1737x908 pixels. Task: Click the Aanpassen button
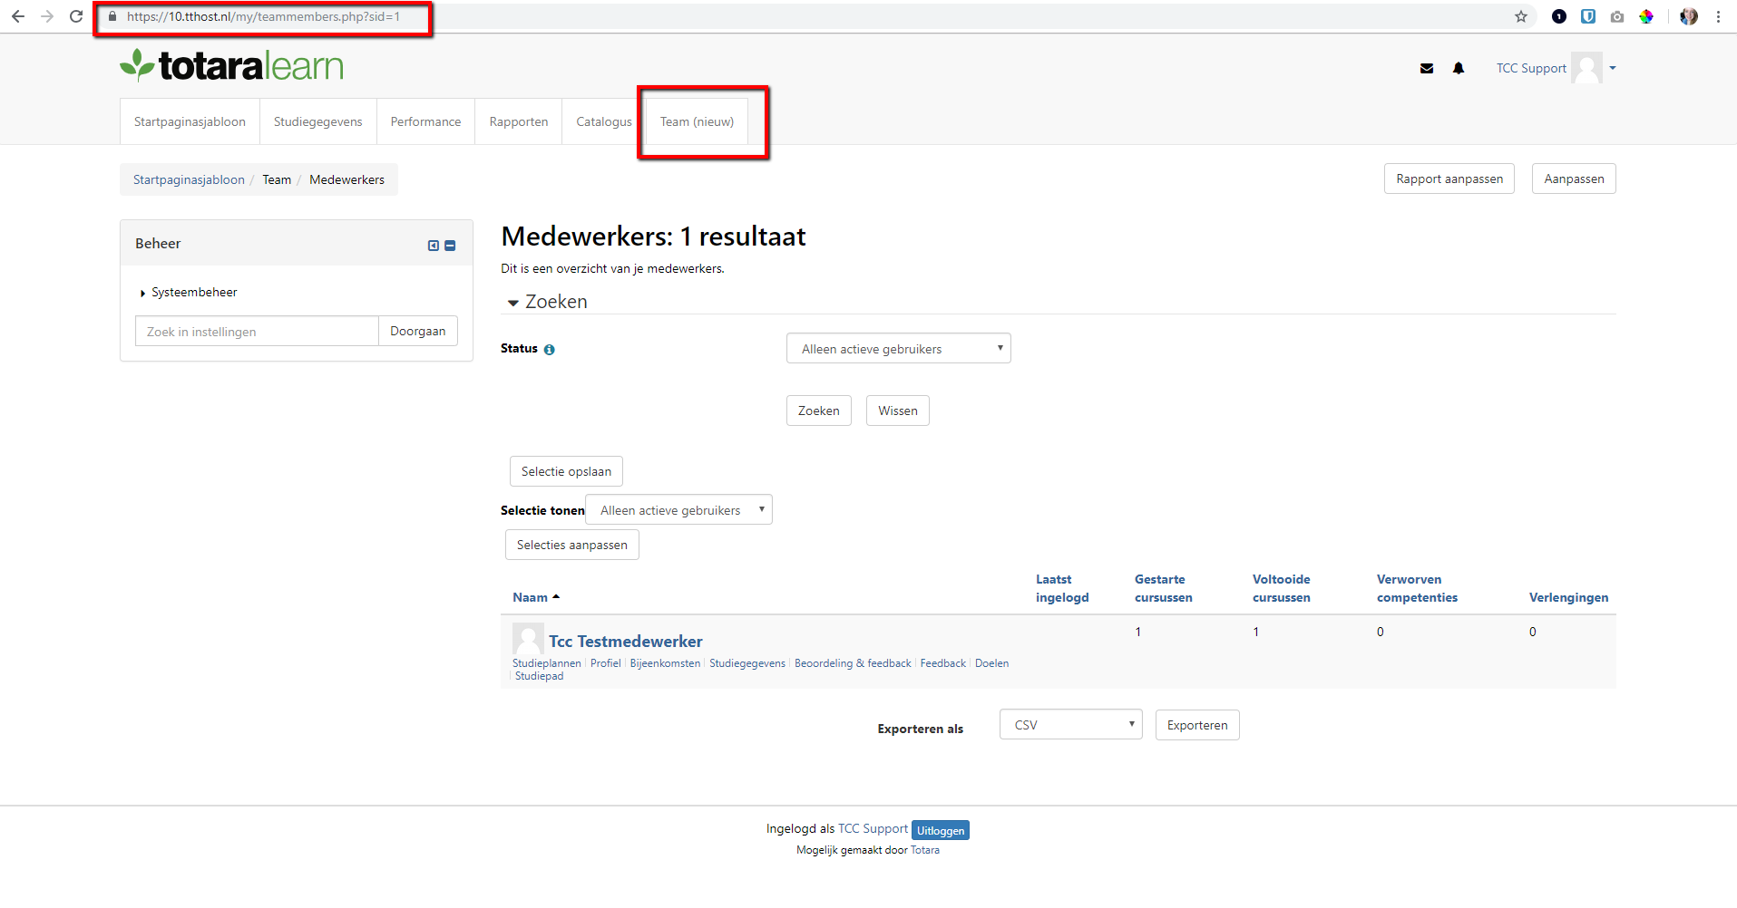[1574, 179]
